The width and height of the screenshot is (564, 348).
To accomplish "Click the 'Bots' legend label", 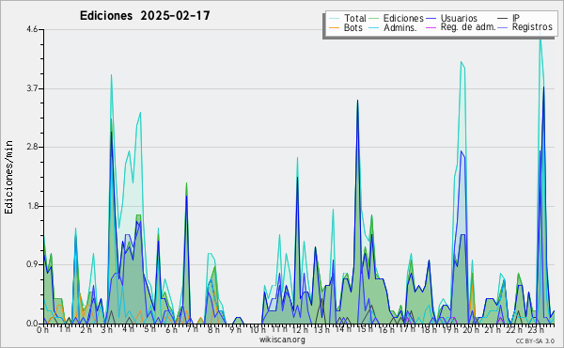I will coord(353,27).
